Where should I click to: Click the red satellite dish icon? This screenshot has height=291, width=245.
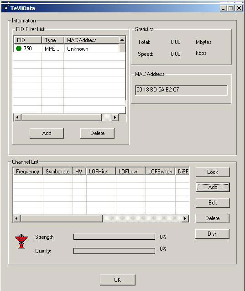[21, 241]
